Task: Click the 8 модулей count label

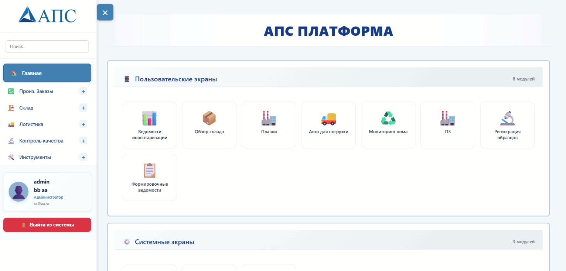Action: click(524, 79)
